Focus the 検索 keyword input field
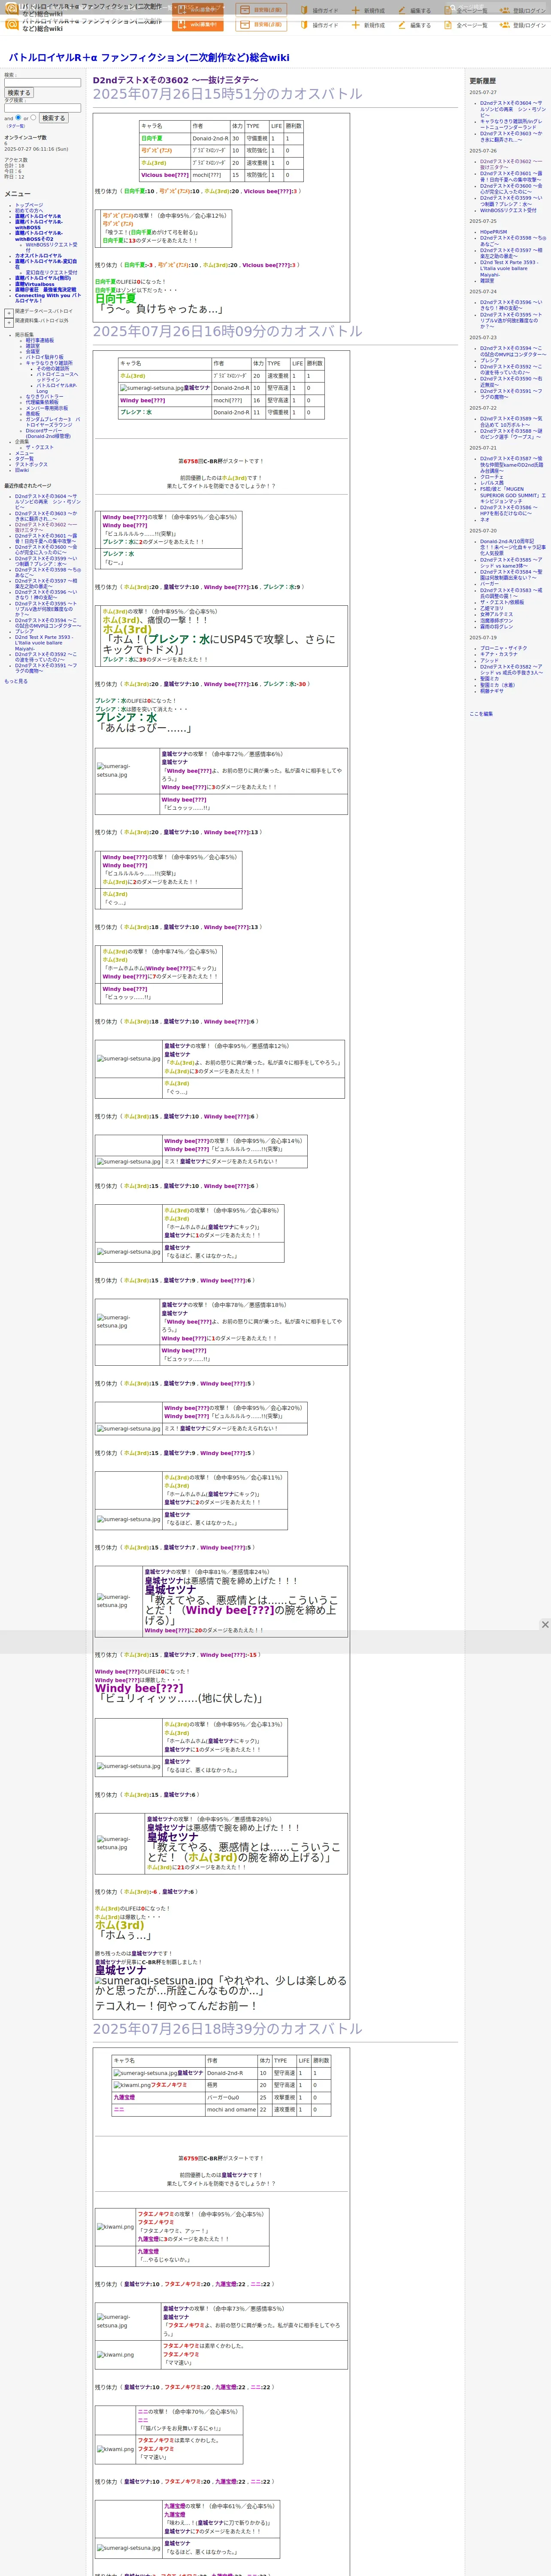 [x=42, y=82]
